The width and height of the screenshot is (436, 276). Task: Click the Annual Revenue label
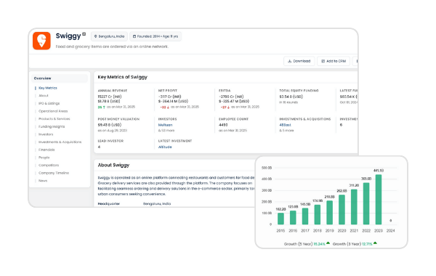[113, 91]
